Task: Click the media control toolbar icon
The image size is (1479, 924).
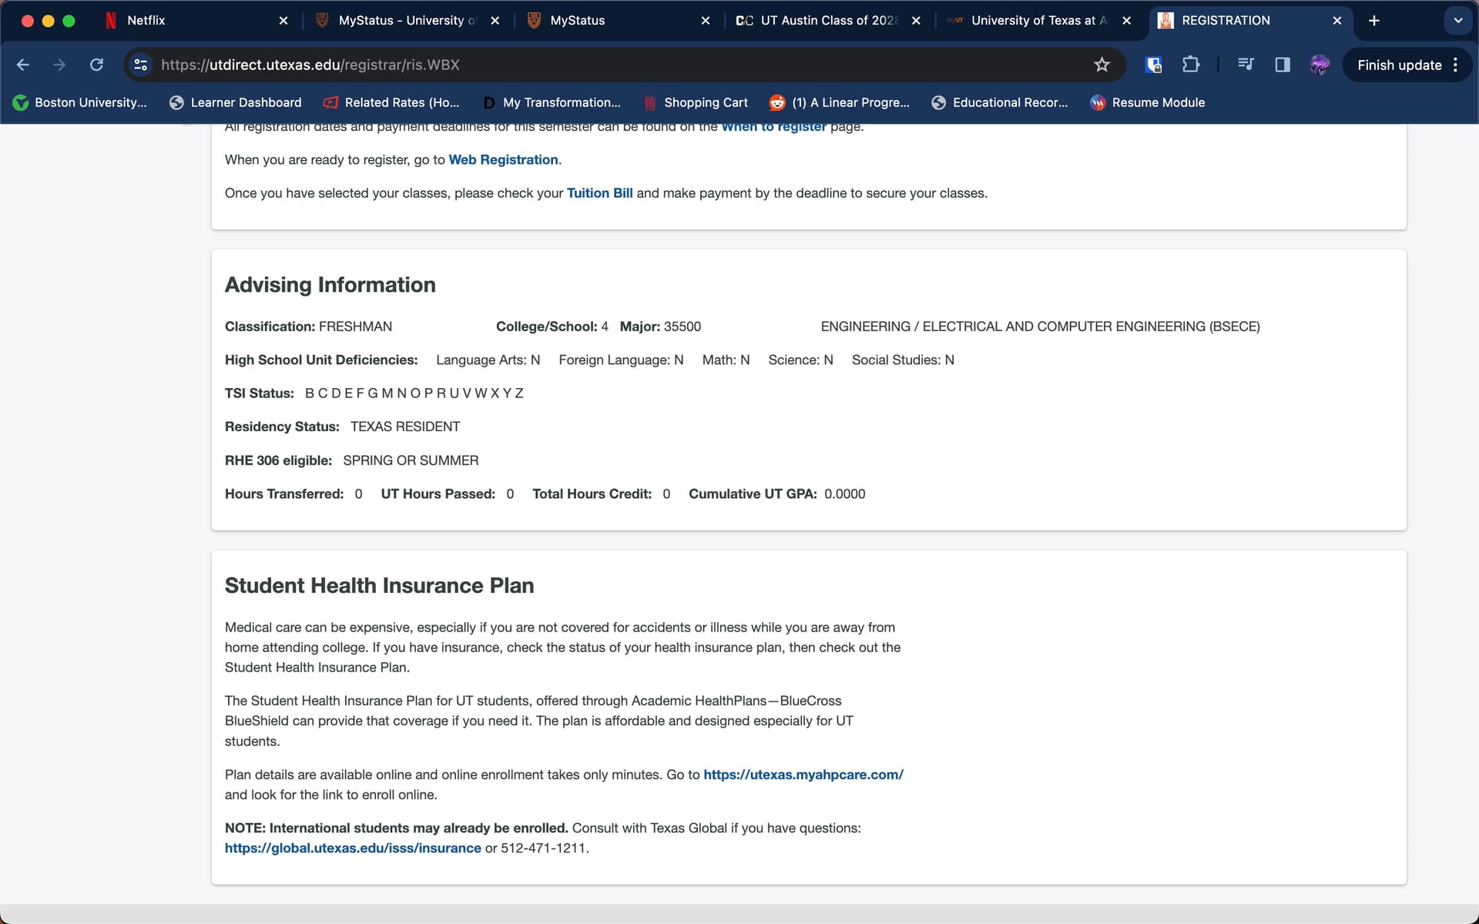Action: 1246,65
